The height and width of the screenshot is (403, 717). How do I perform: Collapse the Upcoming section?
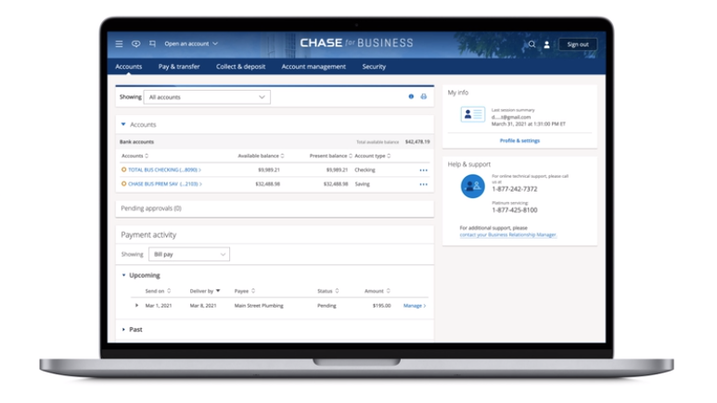pos(123,275)
